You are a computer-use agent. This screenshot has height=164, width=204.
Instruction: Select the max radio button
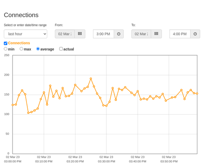pos(21,49)
